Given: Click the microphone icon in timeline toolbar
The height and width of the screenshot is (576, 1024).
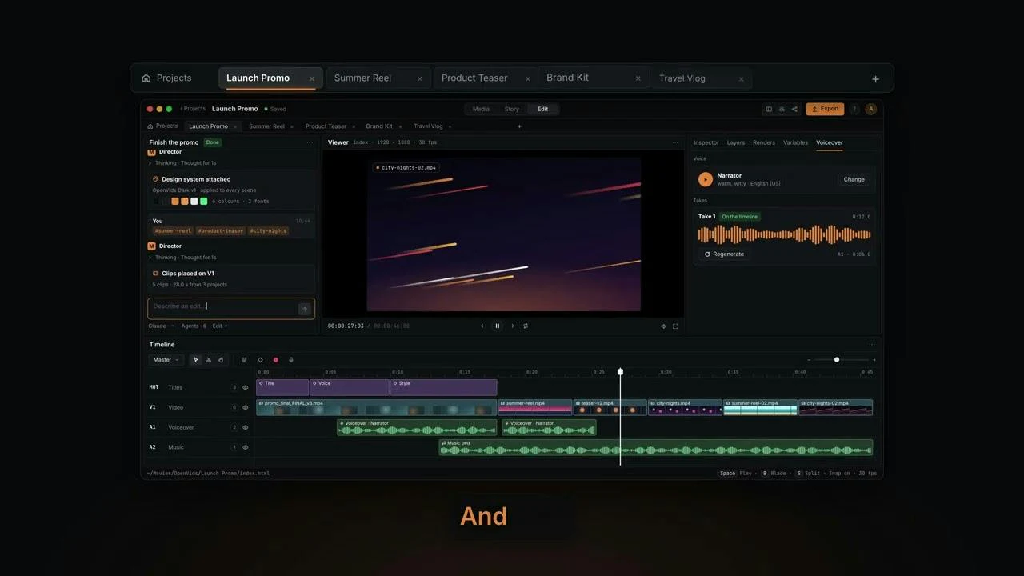Looking at the screenshot, I should pos(291,360).
